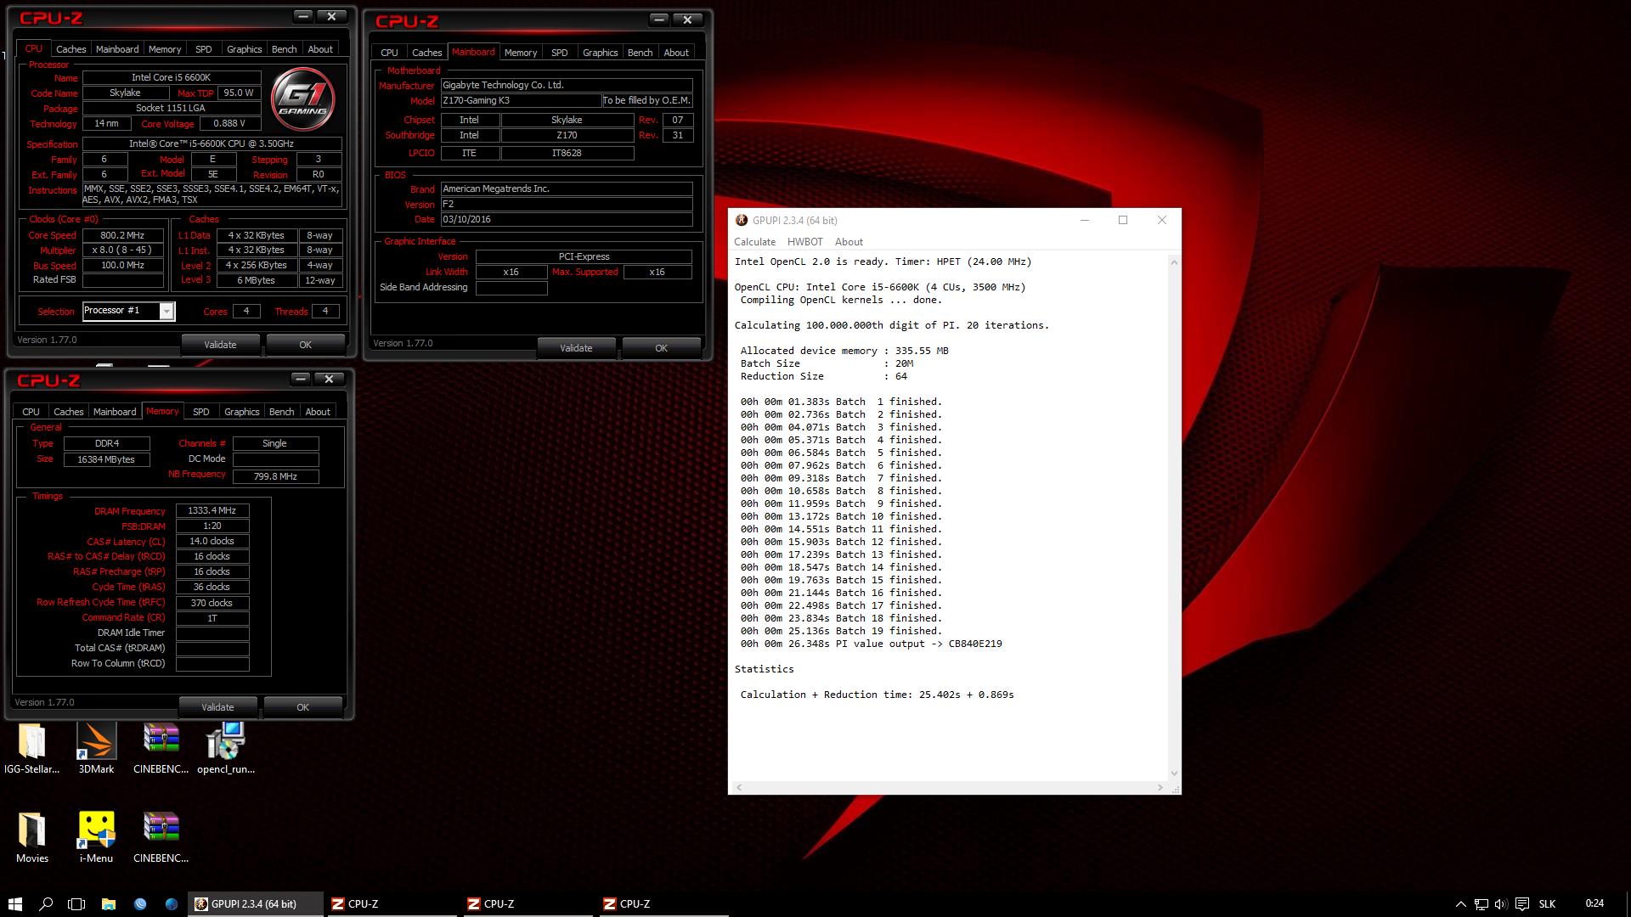Click the SLK language indicator
1631x917 pixels.
click(1548, 904)
